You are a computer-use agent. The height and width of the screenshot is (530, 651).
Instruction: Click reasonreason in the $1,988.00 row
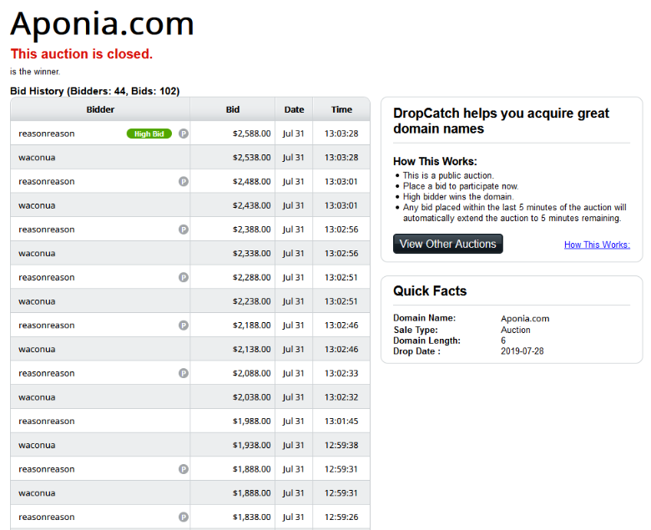[x=47, y=421]
